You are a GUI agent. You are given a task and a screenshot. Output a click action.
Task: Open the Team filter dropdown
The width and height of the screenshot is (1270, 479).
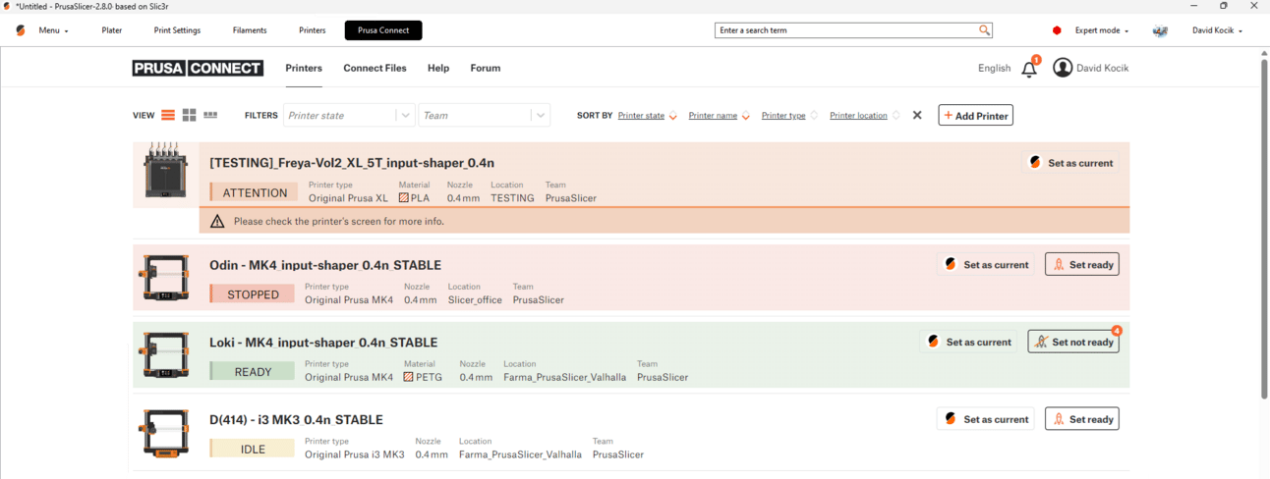[x=484, y=115]
